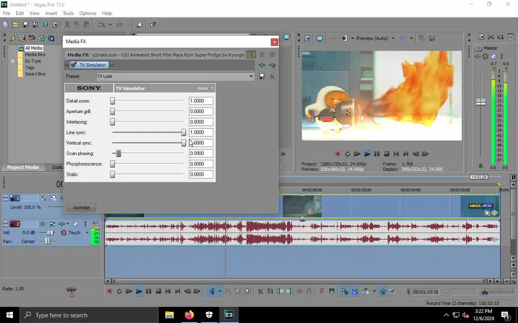This screenshot has width=518, height=323.
Task: Click the Scan phasing slider handle
Action: (x=119, y=153)
